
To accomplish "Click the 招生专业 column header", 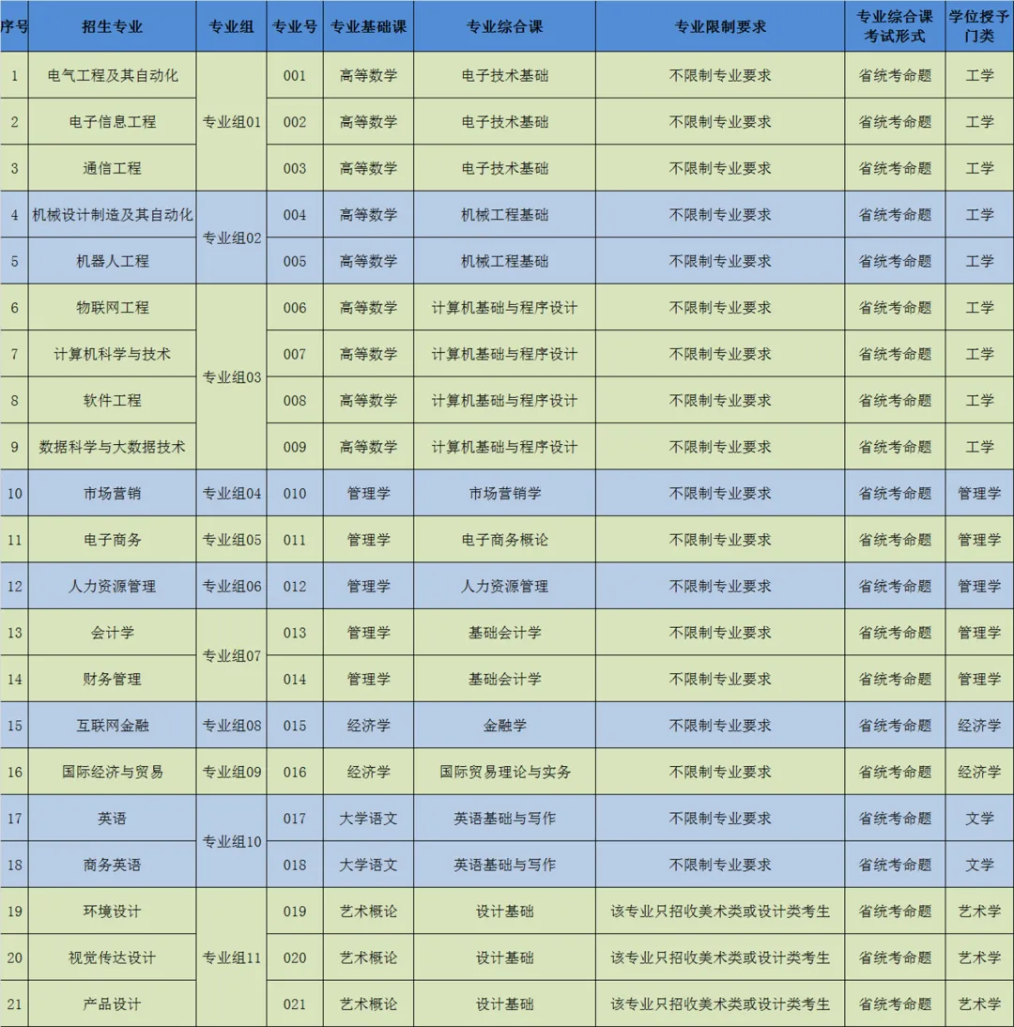I will 112,26.
